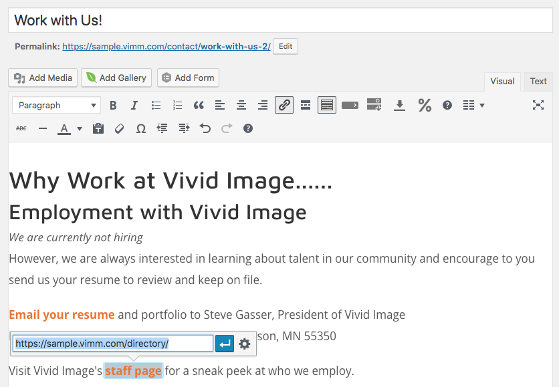Open the Paragraph format dropdown
Image resolution: width=559 pixels, height=387 pixels.
56,105
